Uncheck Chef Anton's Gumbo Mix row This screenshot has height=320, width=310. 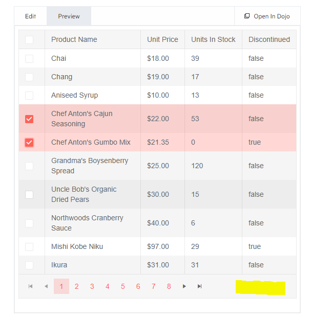click(x=29, y=143)
